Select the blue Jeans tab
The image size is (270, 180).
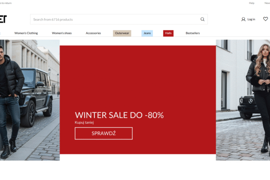(x=147, y=33)
